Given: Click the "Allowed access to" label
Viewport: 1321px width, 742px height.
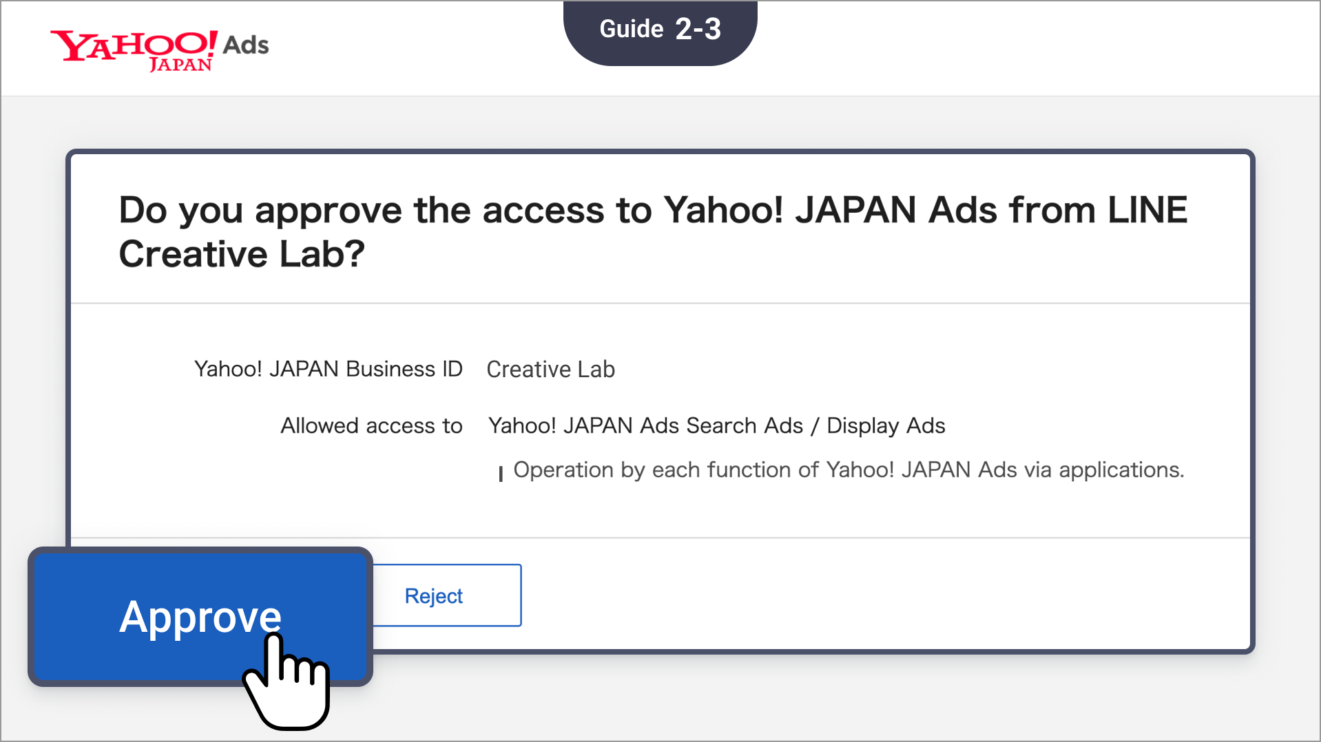Looking at the screenshot, I should [371, 425].
